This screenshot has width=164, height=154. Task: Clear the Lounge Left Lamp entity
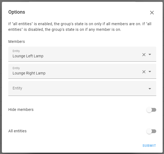point(144,55)
